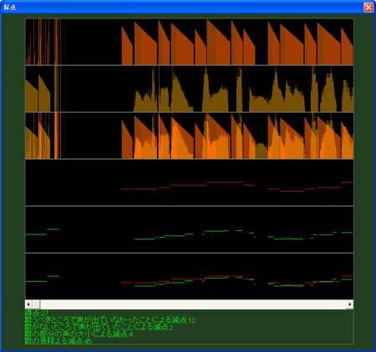Image resolution: width=376 pixels, height=352 pixels.
Task: Select the 得点:37 score line
Action: coord(37,313)
